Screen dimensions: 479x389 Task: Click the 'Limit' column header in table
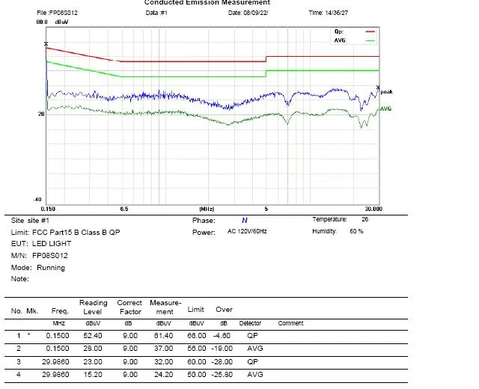coord(195,309)
